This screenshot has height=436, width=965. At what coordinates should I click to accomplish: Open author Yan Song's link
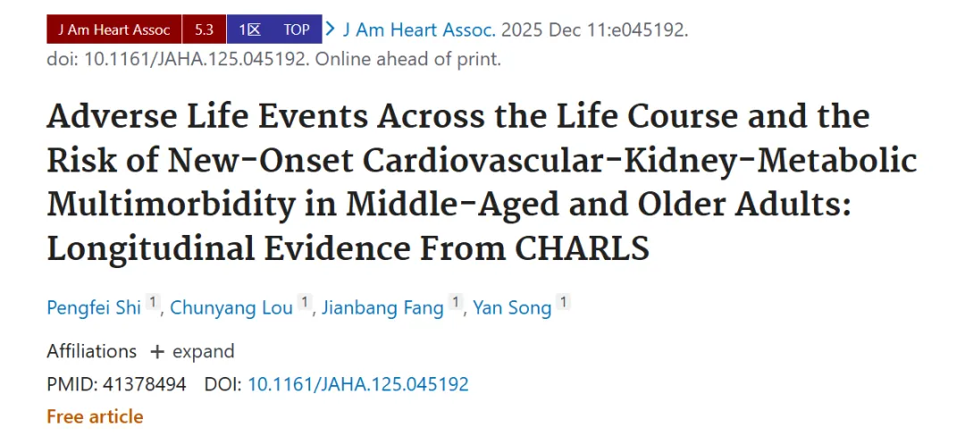pyautogui.click(x=512, y=307)
